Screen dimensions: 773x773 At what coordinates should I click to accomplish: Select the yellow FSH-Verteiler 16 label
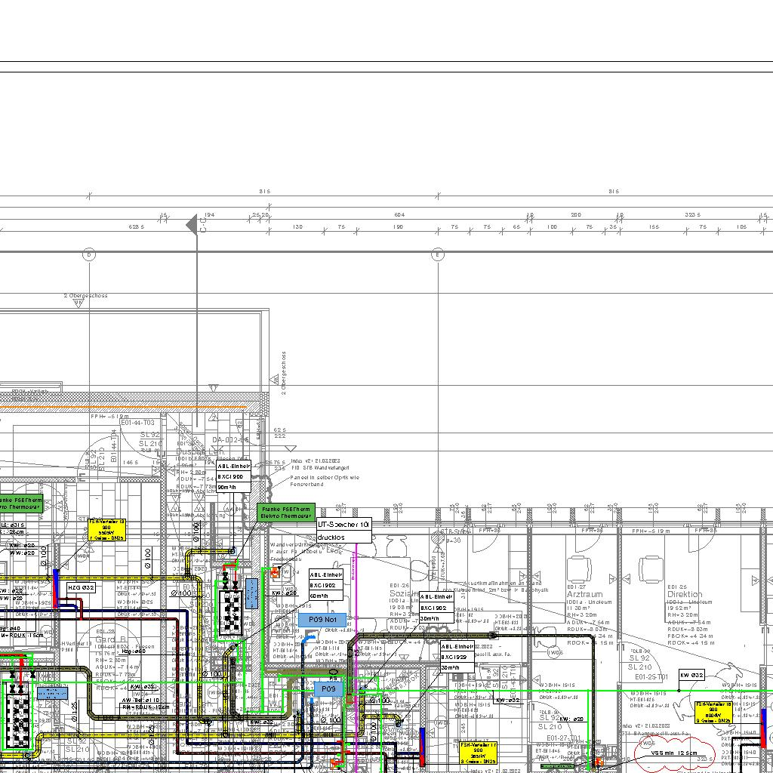point(713,712)
